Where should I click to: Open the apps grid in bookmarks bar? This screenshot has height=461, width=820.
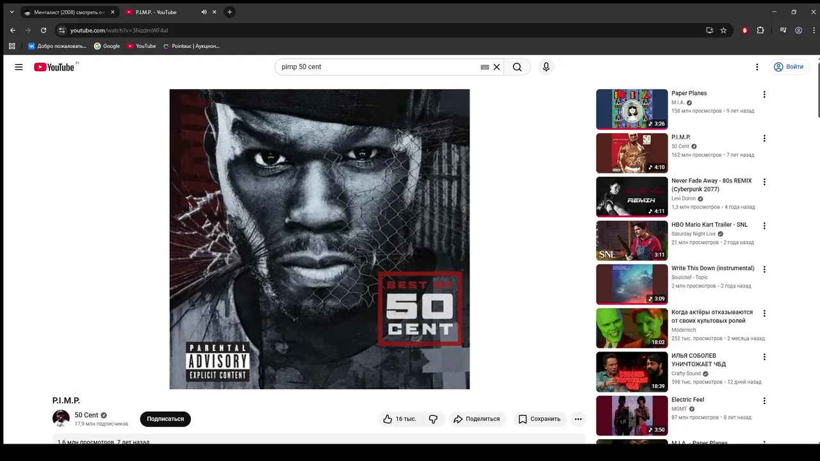click(x=12, y=46)
